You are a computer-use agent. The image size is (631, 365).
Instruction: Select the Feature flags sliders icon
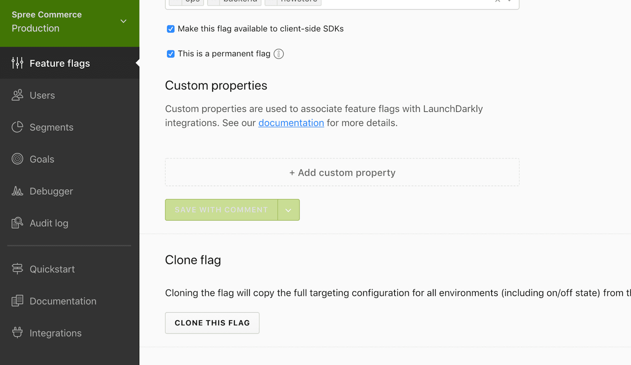[17, 63]
